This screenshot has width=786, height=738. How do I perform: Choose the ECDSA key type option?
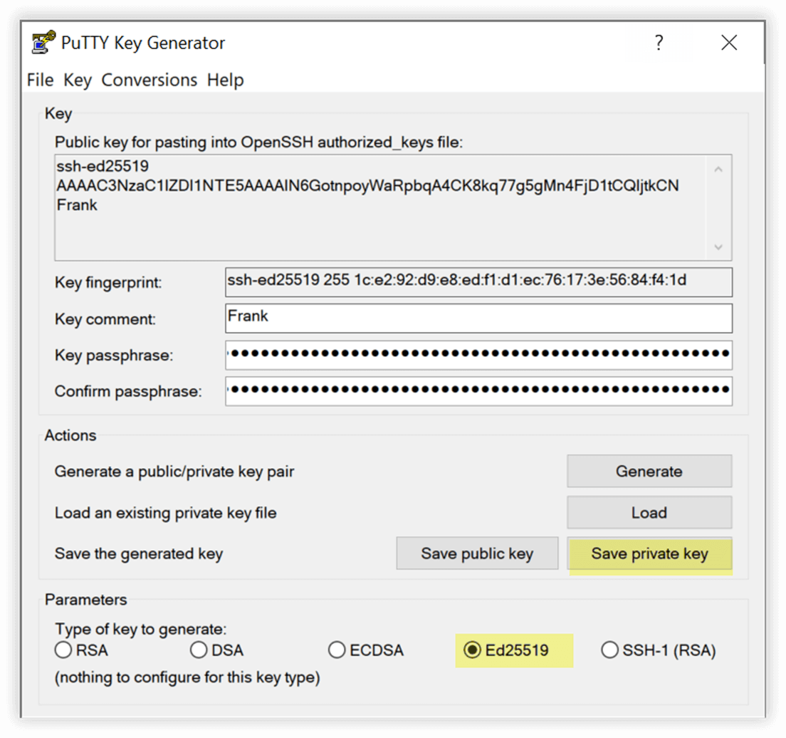tap(337, 650)
